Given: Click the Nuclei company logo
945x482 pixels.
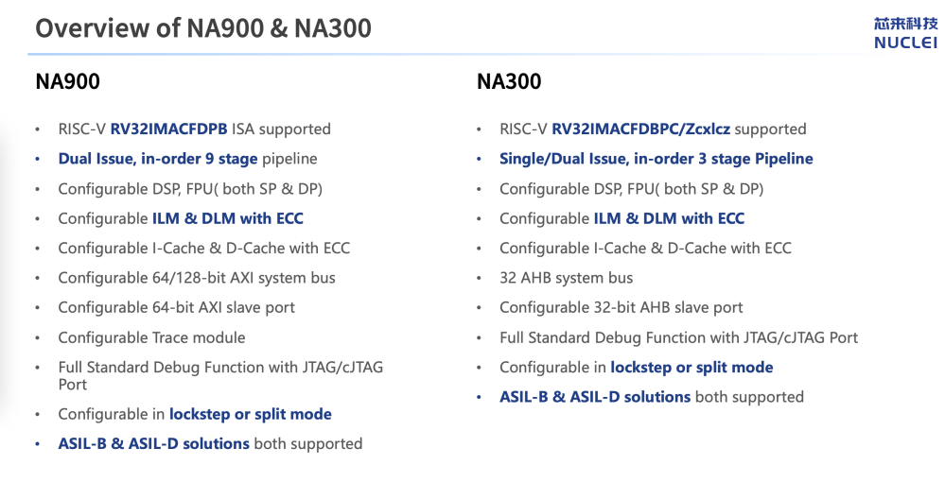Looking at the screenshot, I should (906, 33).
